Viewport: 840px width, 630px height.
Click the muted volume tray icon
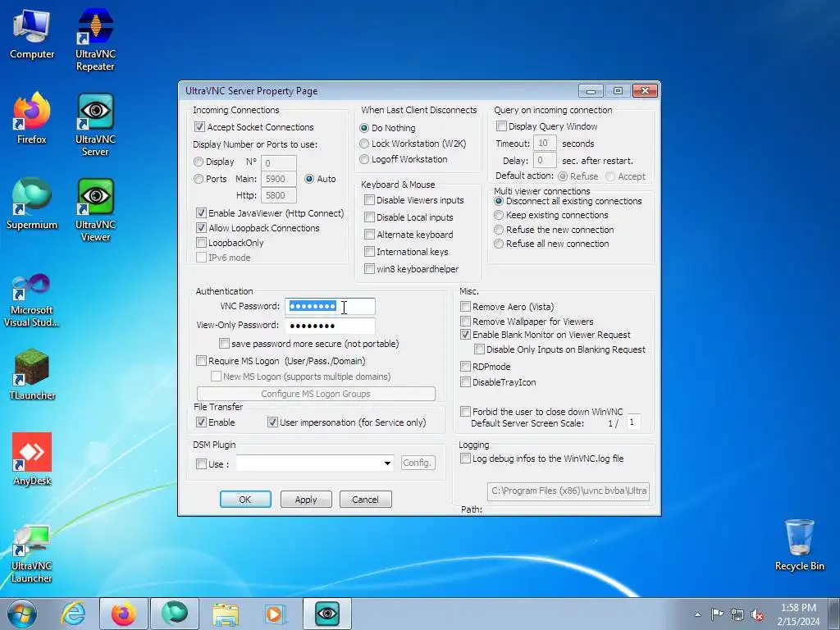tap(757, 614)
